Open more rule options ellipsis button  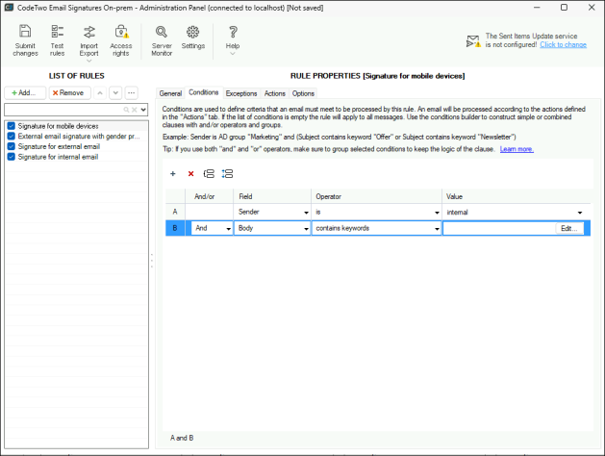click(132, 93)
